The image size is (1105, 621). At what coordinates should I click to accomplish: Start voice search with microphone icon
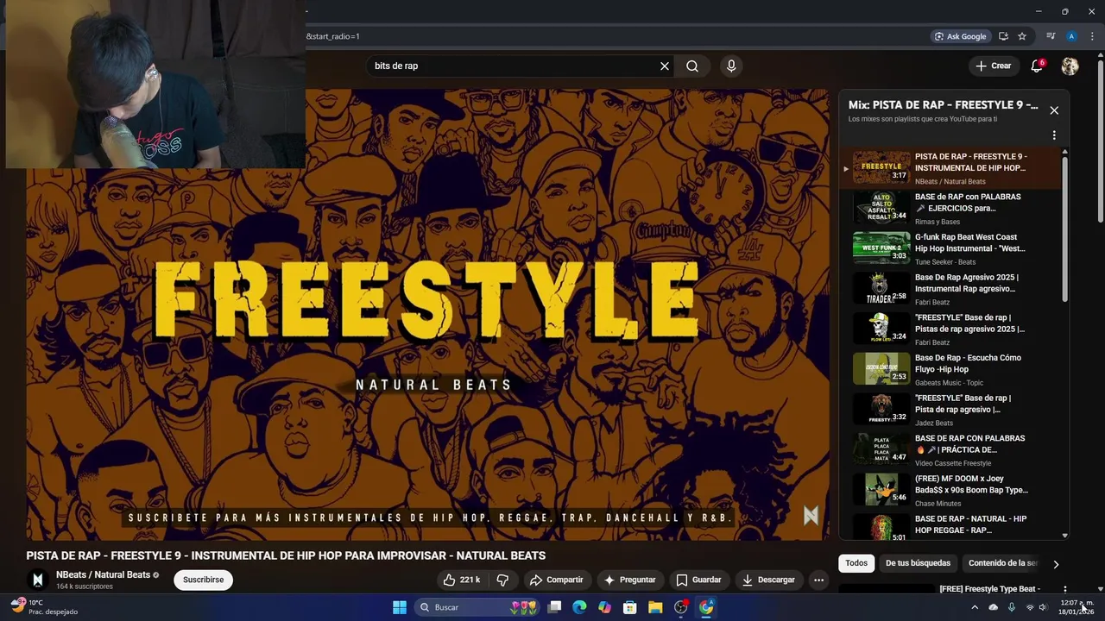731,66
